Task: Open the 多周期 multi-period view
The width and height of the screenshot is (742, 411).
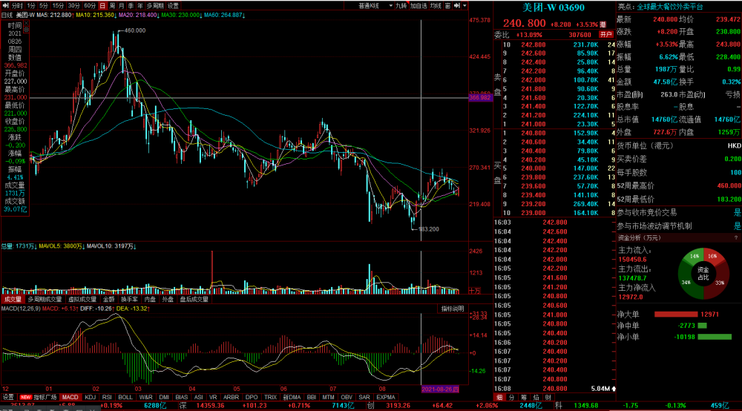Action: pyautogui.click(x=155, y=6)
